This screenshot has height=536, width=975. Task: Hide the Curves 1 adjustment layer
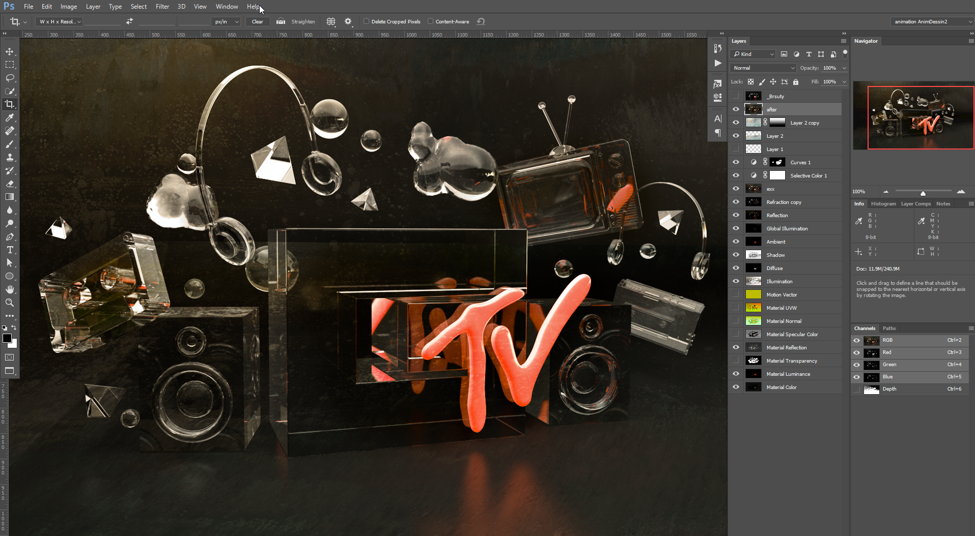tap(736, 162)
